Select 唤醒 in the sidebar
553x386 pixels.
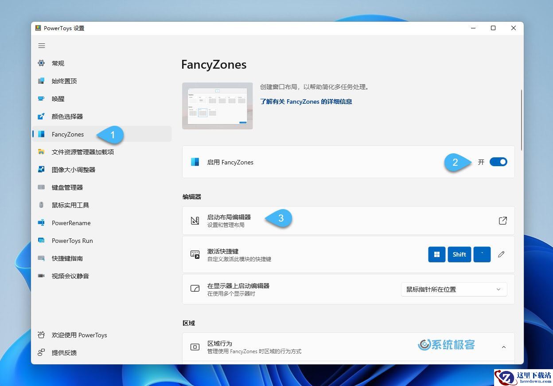tap(101, 98)
